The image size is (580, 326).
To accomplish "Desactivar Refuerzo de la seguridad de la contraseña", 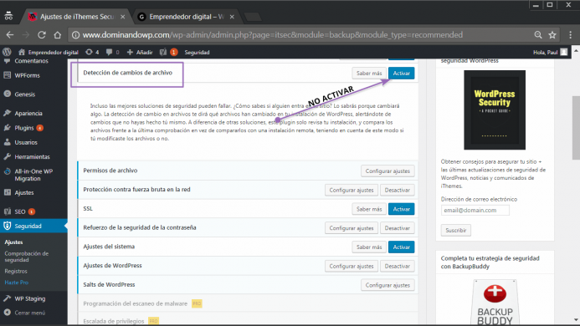I will 398,228.
